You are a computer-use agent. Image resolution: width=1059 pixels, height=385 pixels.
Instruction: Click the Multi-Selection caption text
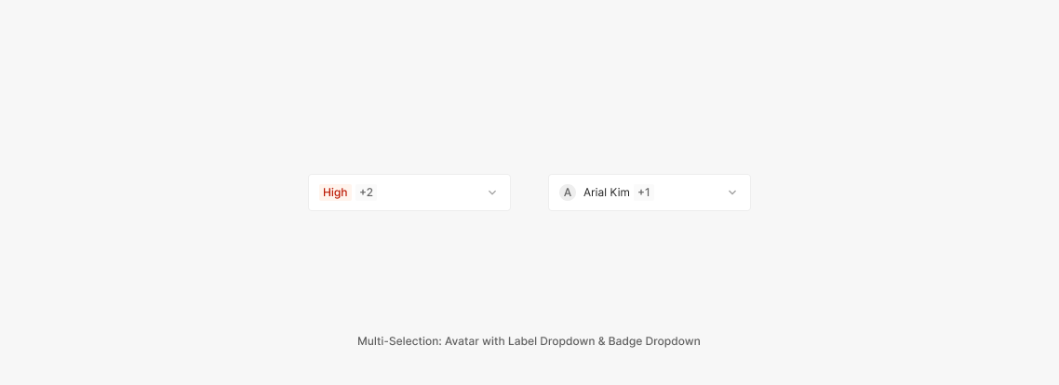coord(529,341)
